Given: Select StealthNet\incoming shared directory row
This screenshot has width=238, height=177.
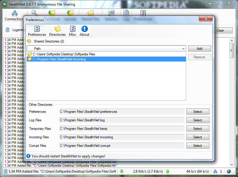Looking at the screenshot, I should [106, 59].
